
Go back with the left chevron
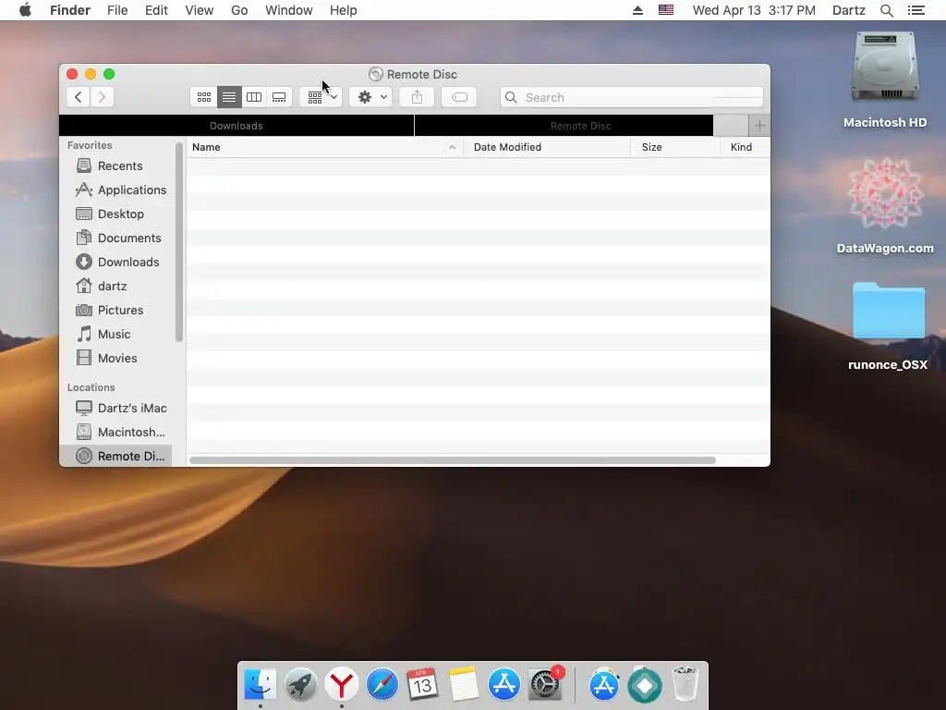78,97
